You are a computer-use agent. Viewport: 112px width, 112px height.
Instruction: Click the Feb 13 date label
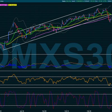(67, 111)
